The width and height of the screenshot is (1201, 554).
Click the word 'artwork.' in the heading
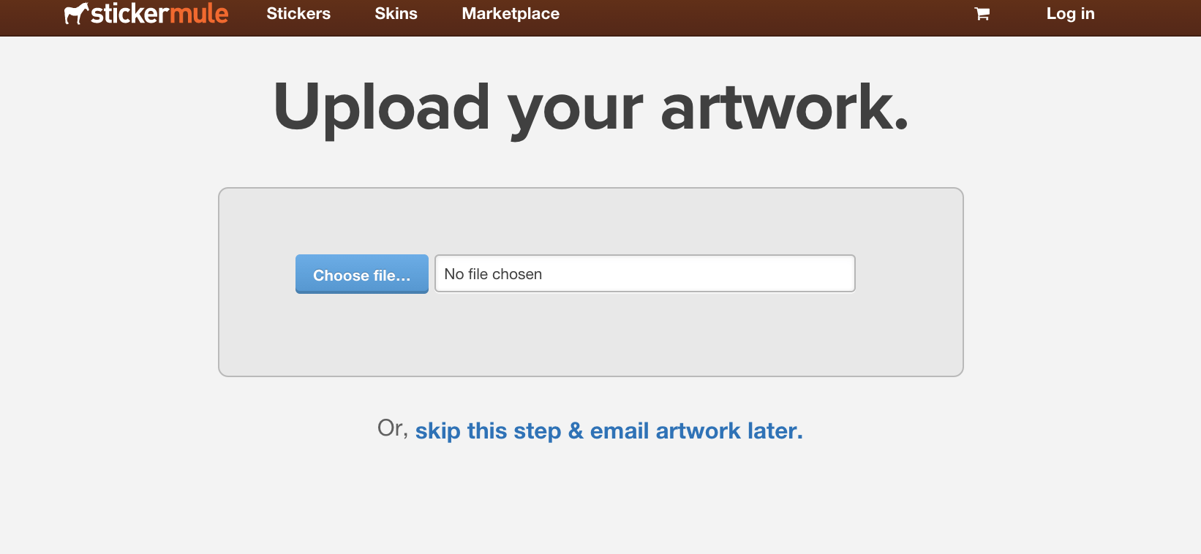(x=785, y=107)
